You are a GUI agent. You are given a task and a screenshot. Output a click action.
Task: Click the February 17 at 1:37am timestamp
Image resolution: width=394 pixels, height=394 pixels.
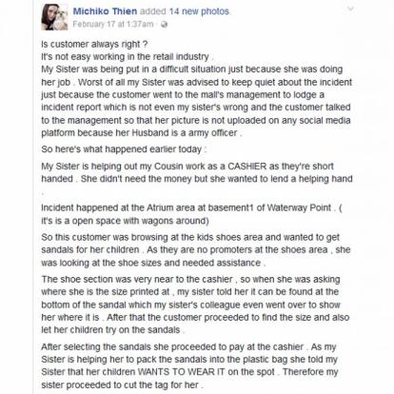113,25
